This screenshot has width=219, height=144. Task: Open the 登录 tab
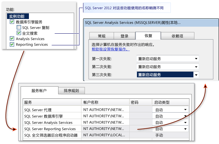[x=124, y=36]
